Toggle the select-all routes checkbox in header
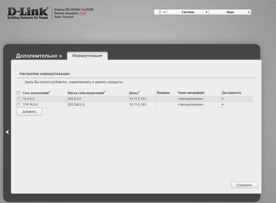Image resolution: width=276 pixels, height=203 pixels. coord(18,93)
